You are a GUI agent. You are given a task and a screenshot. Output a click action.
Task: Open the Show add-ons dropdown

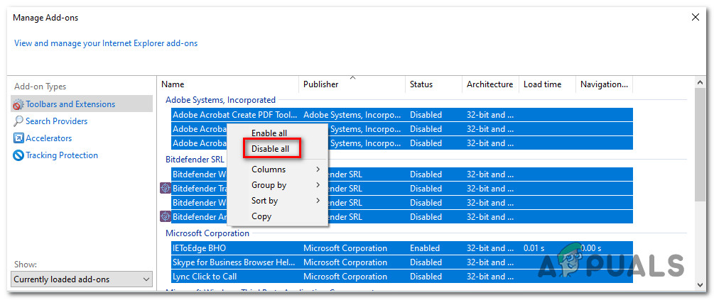(x=82, y=279)
